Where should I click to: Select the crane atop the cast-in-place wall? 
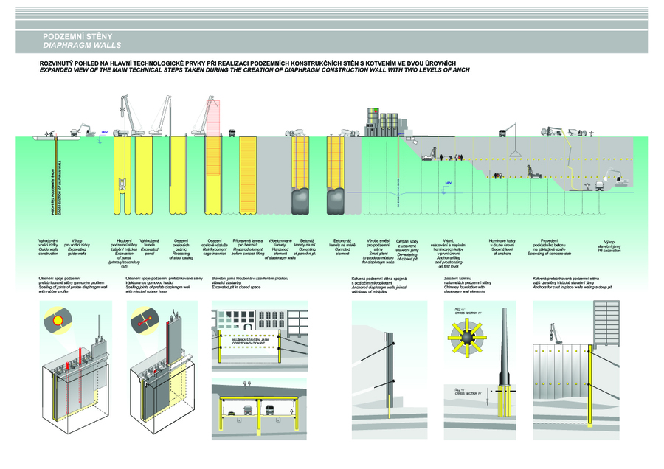pyautogui.click(x=555, y=334)
